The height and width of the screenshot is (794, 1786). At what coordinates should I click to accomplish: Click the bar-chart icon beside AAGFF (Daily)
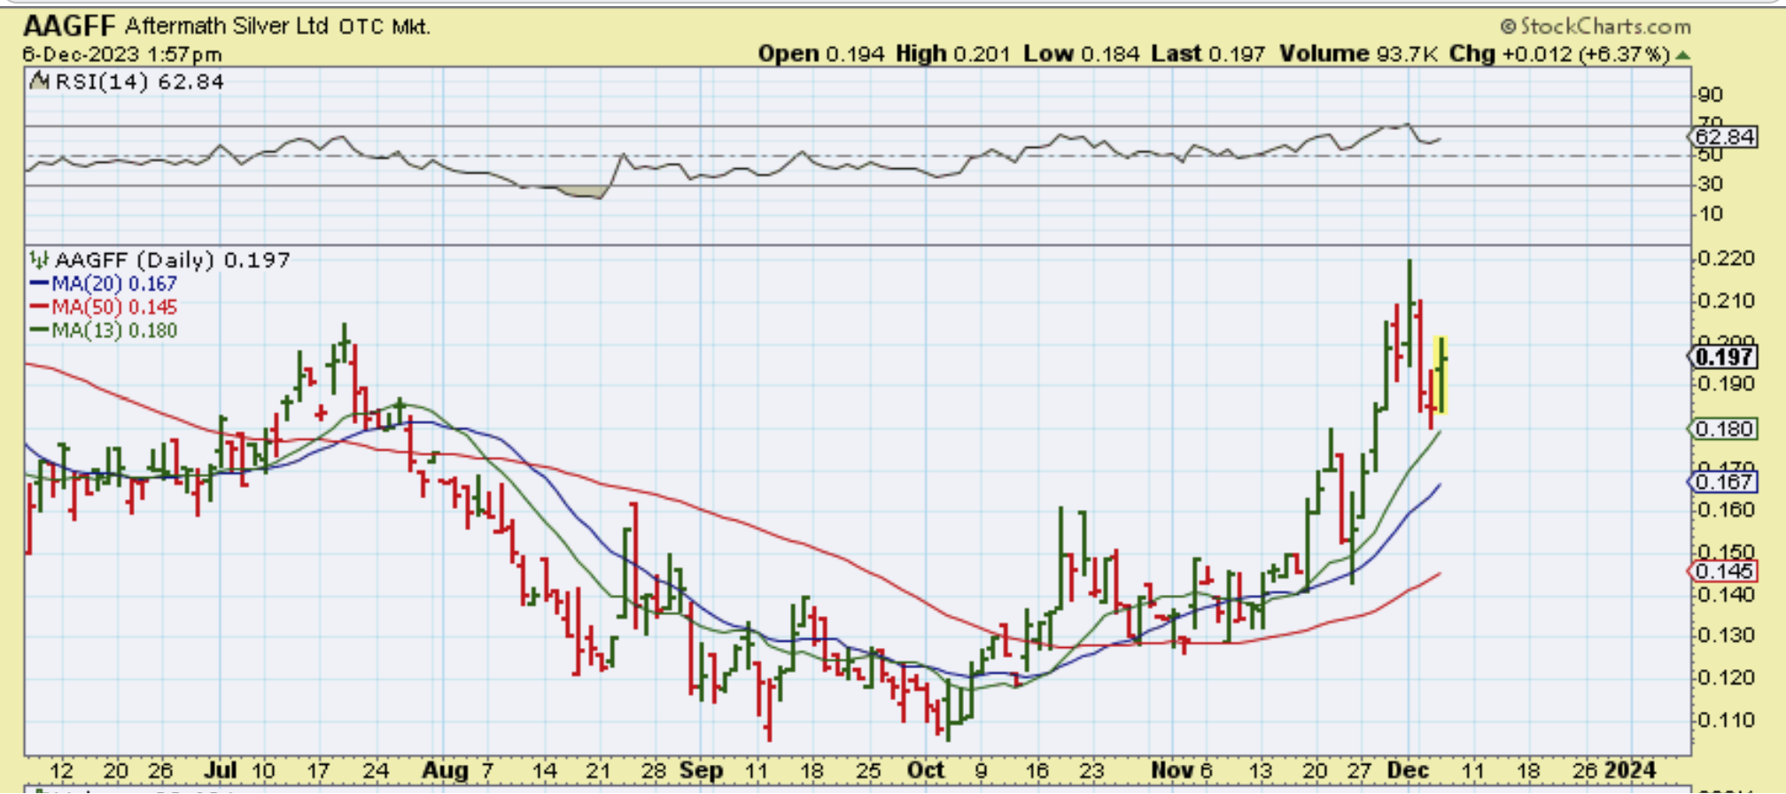click(x=39, y=259)
